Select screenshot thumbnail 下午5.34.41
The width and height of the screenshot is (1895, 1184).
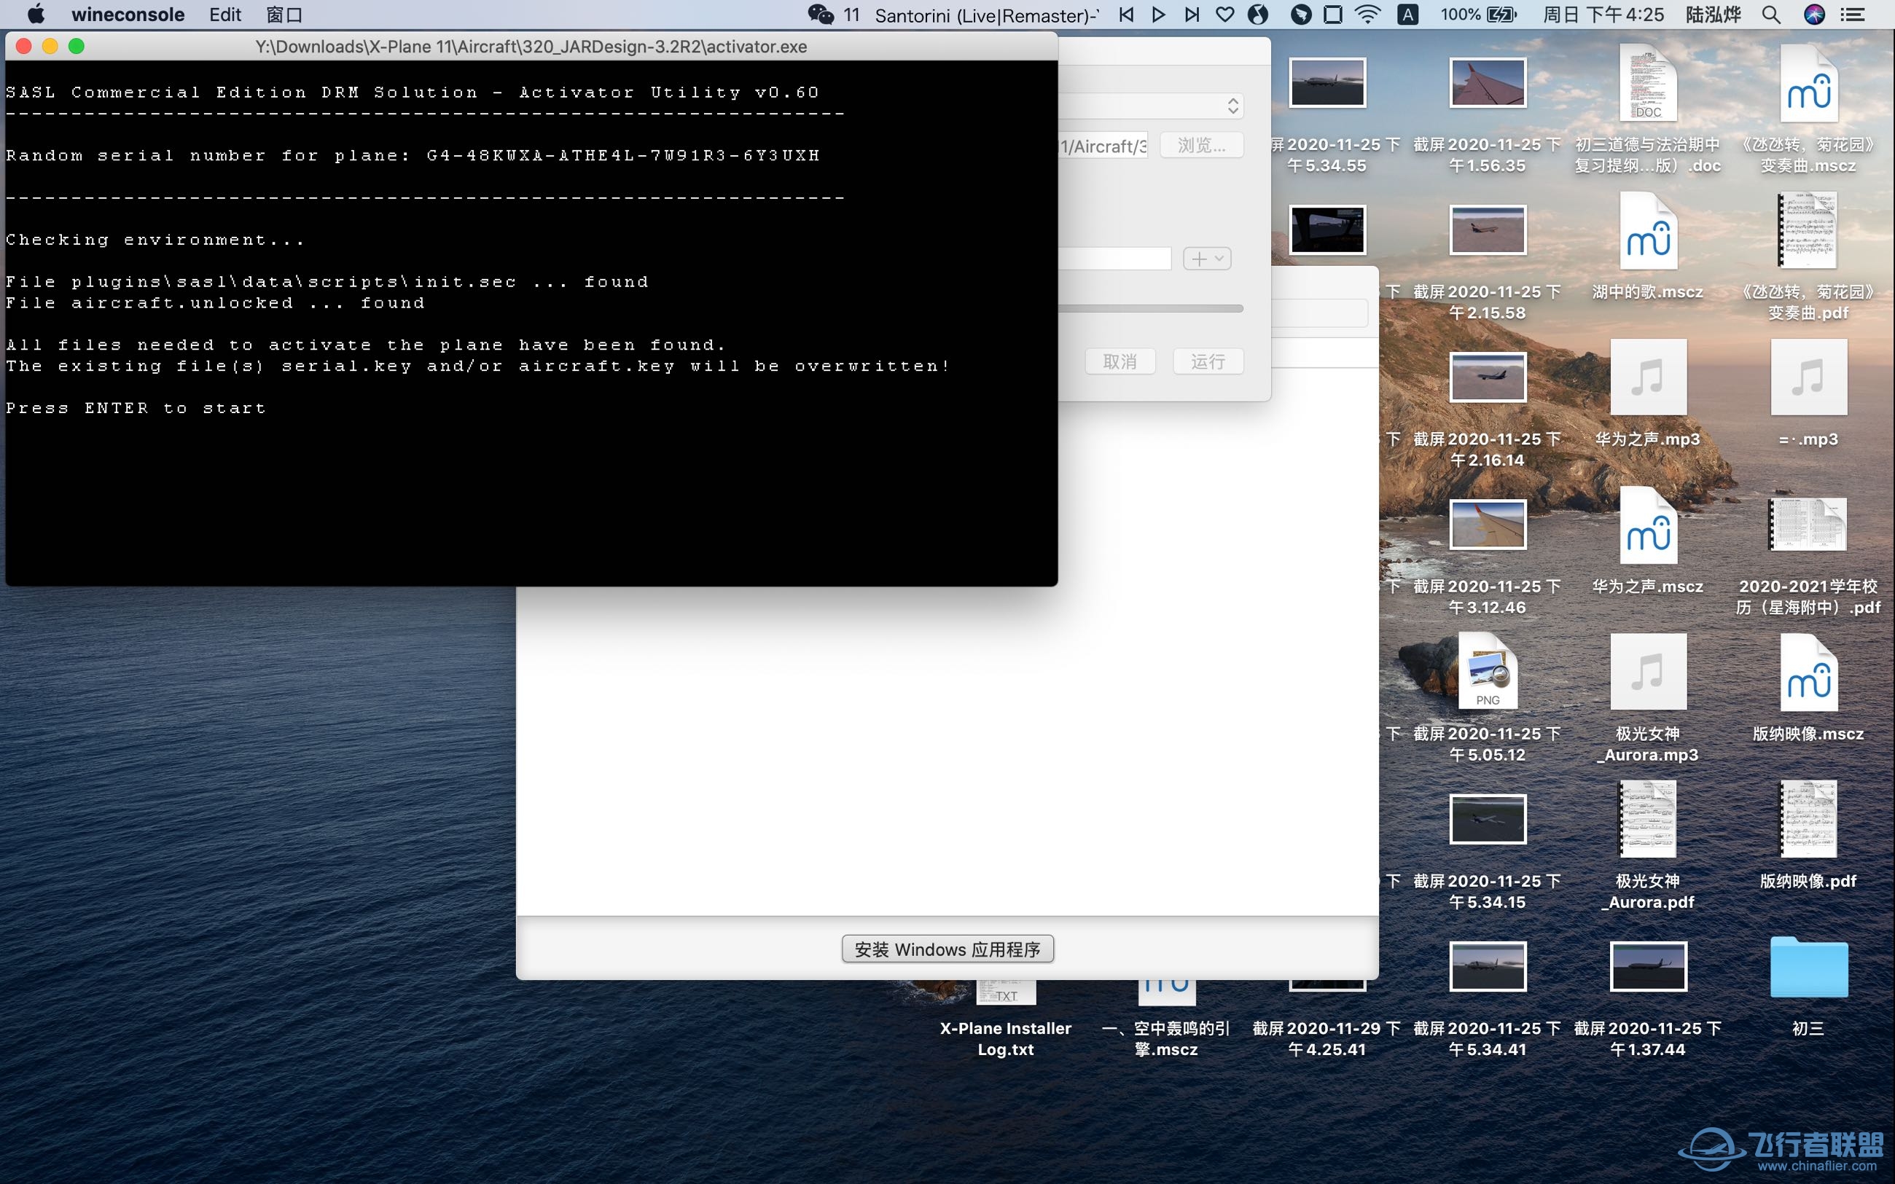click(1488, 966)
